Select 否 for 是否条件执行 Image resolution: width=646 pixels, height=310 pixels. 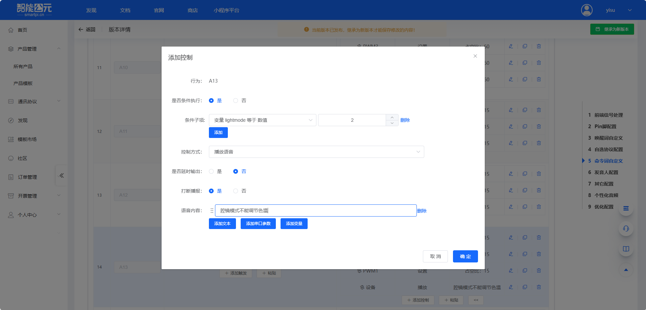(236, 101)
